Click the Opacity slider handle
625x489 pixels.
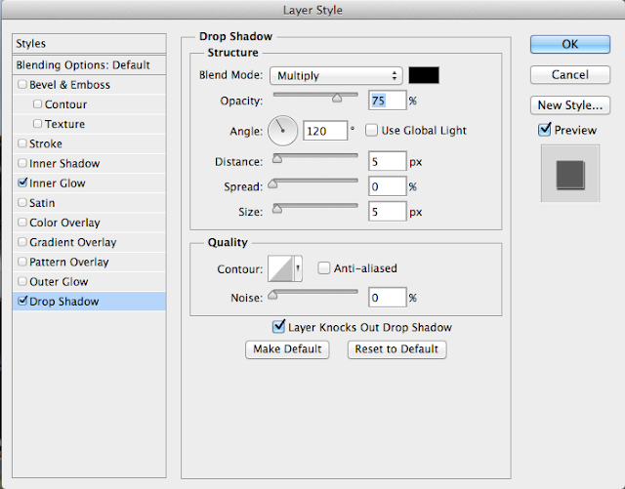pos(337,98)
